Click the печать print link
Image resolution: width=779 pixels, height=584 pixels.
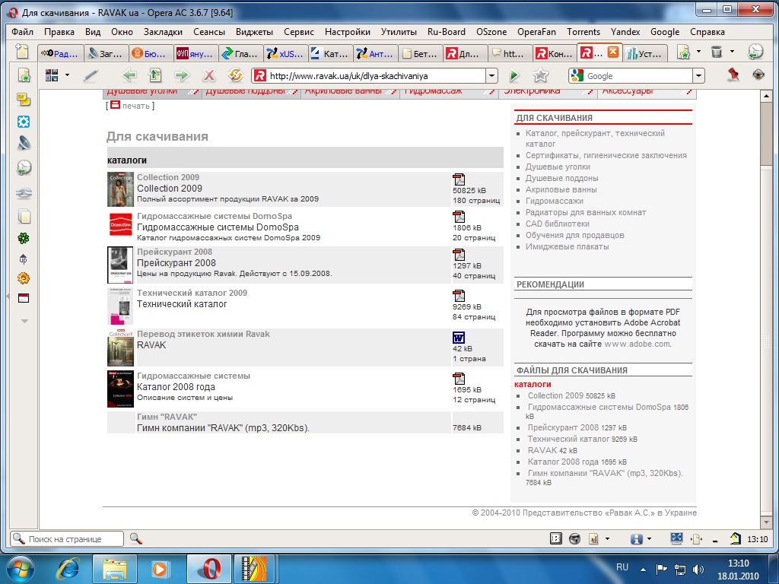click(x=135, y=106)
